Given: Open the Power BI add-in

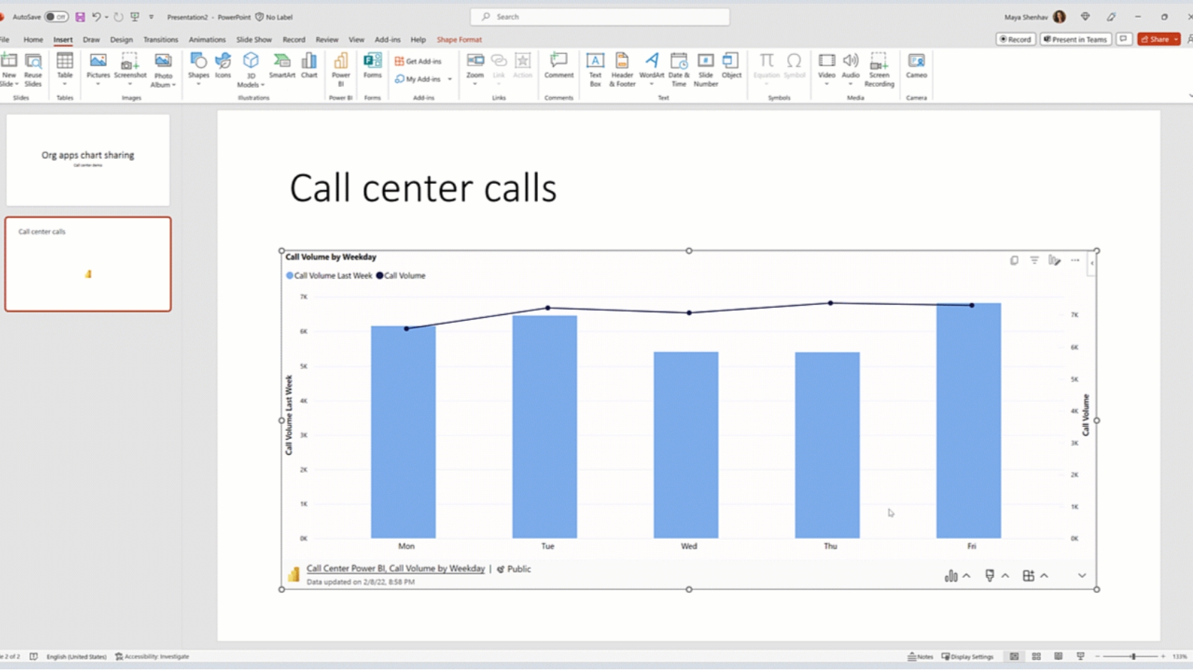Looking at the screenshot, I should click(341, 70).
